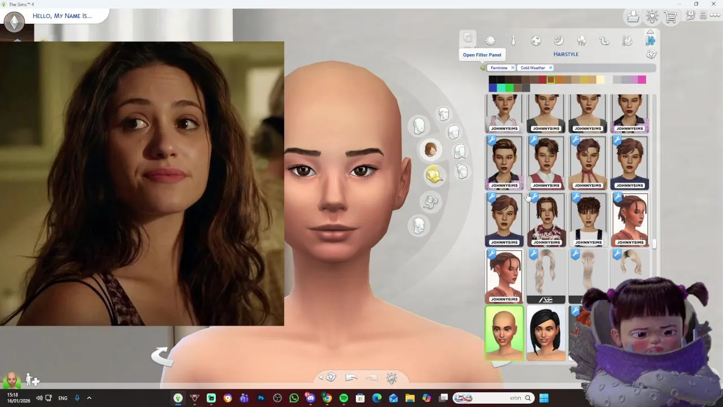Click the Windows Start button
The height and width of the screenshot is (407, 723).
click(543, 398)
